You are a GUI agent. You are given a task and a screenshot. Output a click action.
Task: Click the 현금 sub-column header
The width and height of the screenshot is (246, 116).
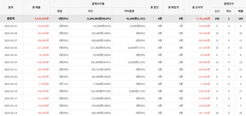(60, 11)
